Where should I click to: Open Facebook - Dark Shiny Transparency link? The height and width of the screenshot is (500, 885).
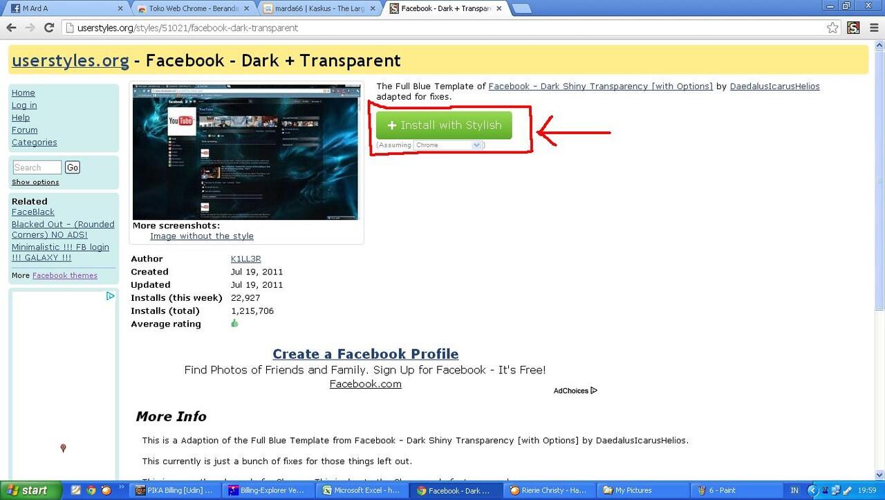pyautogui.click(x=600, y=86)
